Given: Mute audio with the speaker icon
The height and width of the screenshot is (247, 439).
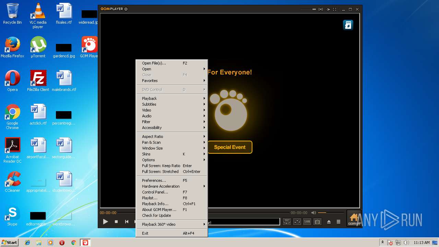Looking at the screenshot, I should [x=313, y=213].
